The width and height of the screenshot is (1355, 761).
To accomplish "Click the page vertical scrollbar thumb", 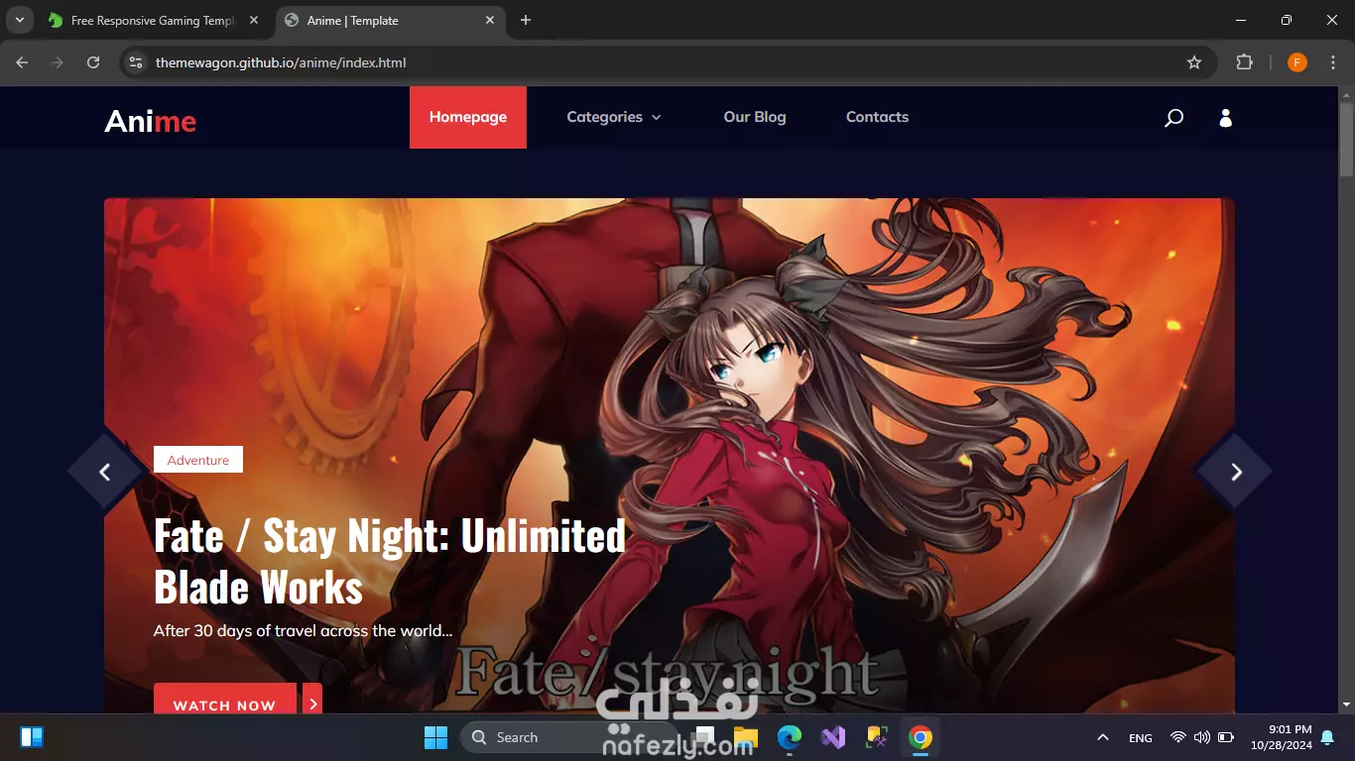I will (1346, 138).
